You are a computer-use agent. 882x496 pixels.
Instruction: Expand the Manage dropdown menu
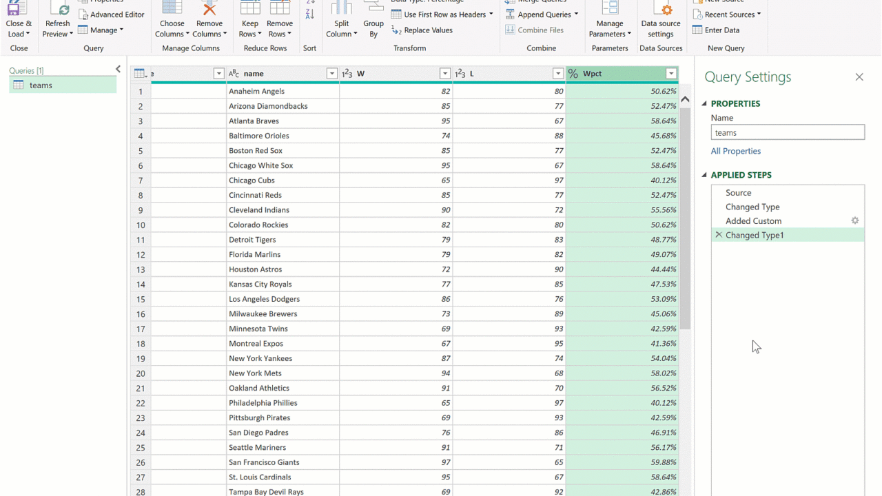tap(101, 30)
